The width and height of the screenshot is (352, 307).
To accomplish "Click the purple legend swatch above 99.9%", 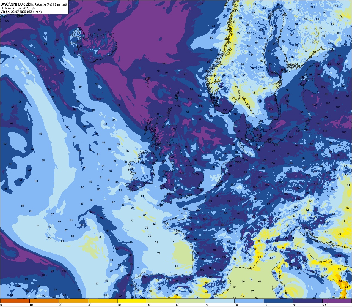I will (337, 301).
